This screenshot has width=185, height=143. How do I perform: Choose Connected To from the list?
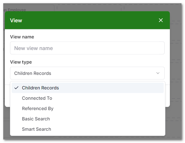[88, 98]
